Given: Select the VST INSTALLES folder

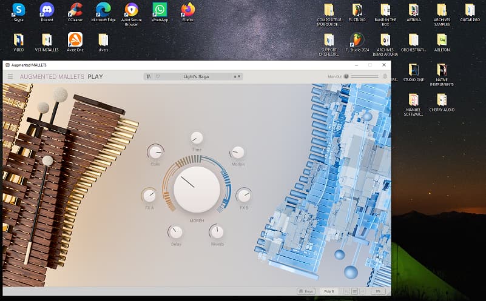Looking at the screenshot, I should (47, 42).
